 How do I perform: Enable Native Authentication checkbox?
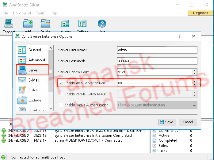[61, 105]
